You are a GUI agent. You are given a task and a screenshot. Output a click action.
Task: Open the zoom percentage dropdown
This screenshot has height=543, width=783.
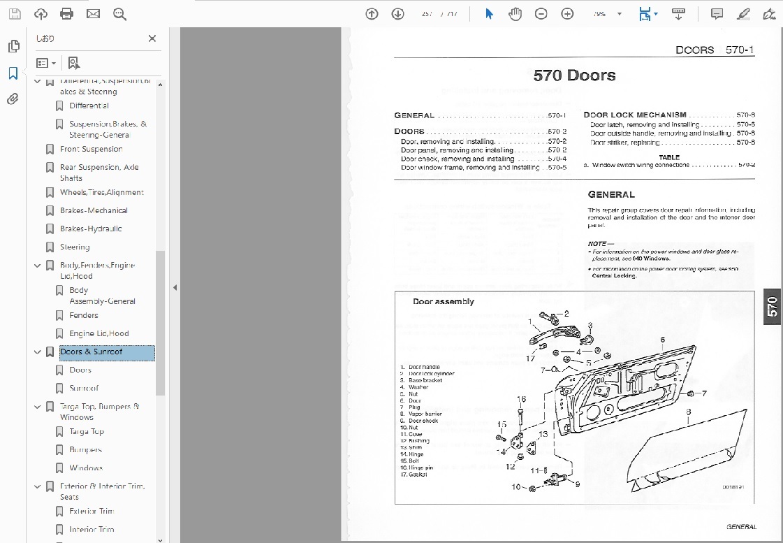pos(620,14)
